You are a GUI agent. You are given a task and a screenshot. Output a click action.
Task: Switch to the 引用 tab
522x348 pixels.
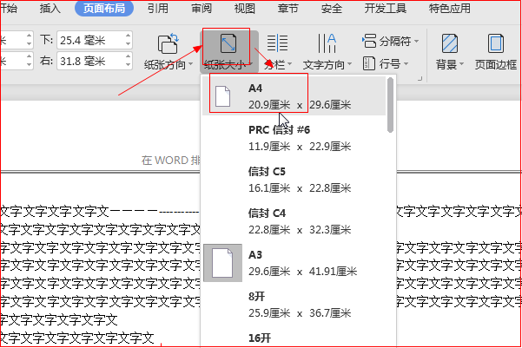pyautogui.click(x=158, y=9)
